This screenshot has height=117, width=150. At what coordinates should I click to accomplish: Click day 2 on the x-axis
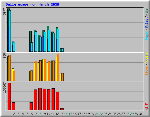pos(14,114)
